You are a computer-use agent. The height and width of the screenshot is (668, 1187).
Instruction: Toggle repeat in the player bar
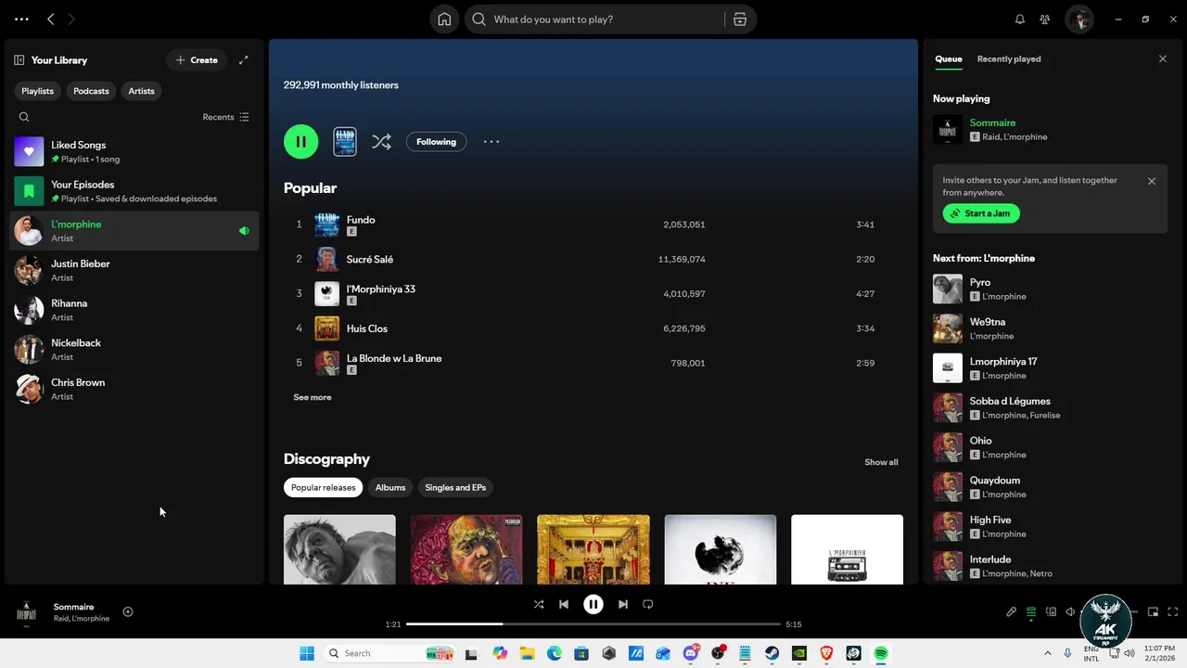[x=648, y=604]
